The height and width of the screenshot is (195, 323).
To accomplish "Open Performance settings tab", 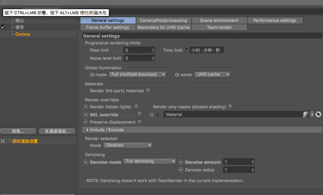I will coord(275,21).
